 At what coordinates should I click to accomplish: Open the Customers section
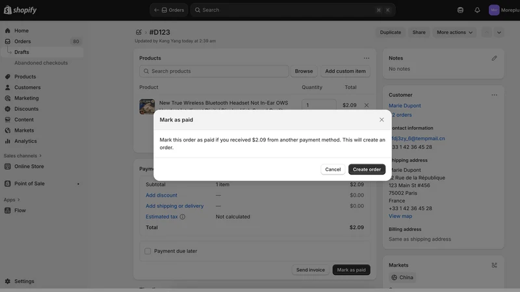click(x=27, y=88)
